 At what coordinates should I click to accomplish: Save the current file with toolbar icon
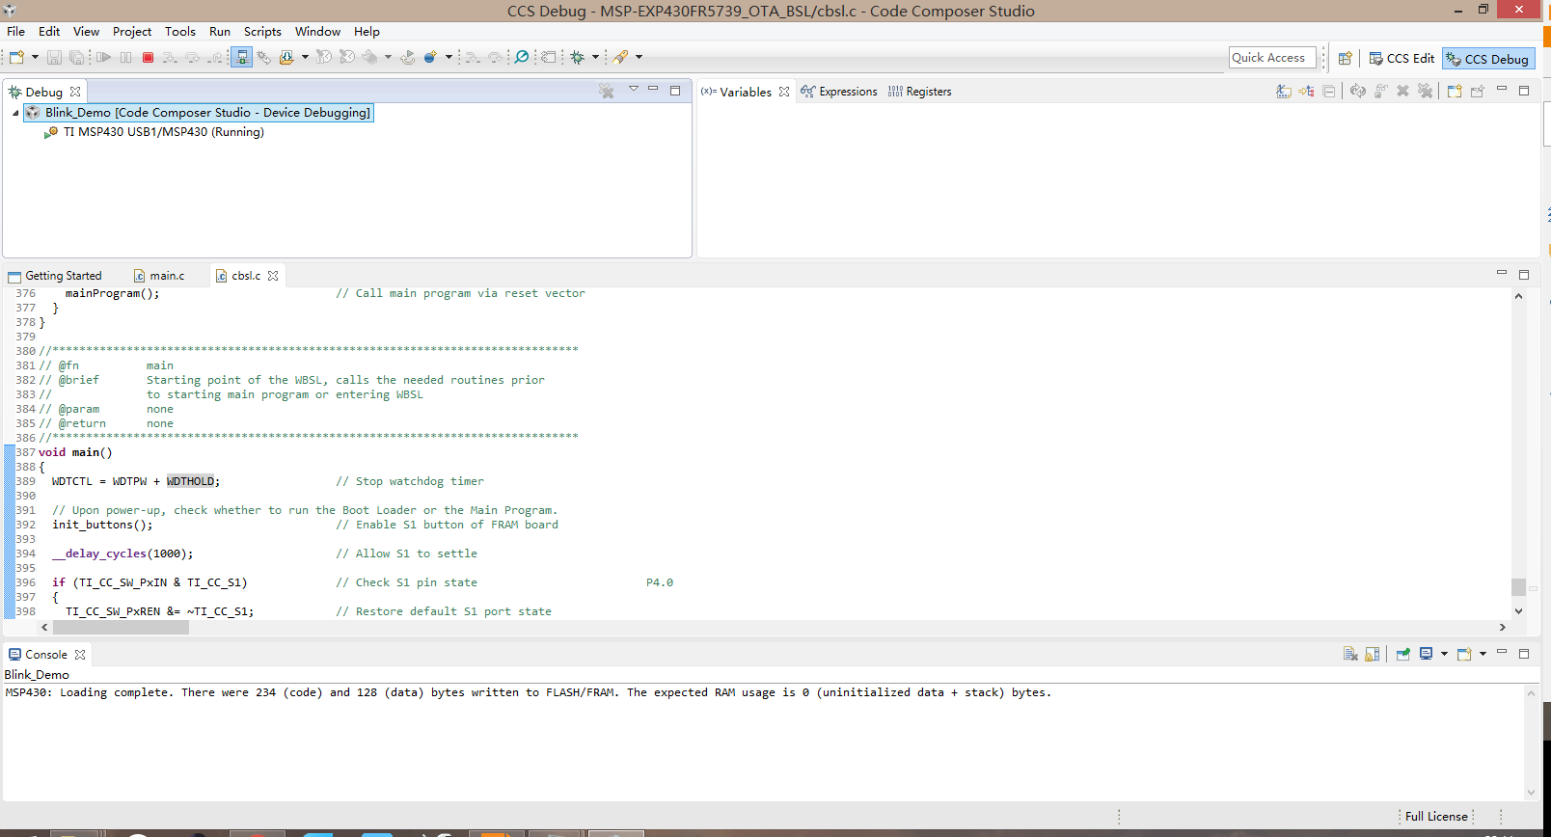[54, 58]
